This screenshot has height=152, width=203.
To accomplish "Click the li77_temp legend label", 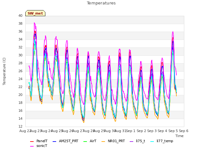I will [165, 141].
